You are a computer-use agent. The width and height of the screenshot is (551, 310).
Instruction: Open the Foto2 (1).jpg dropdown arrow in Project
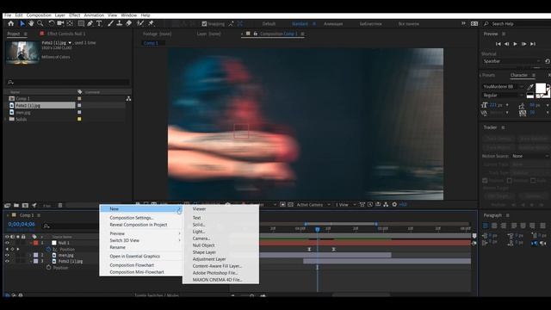click(x=70, y=43)
